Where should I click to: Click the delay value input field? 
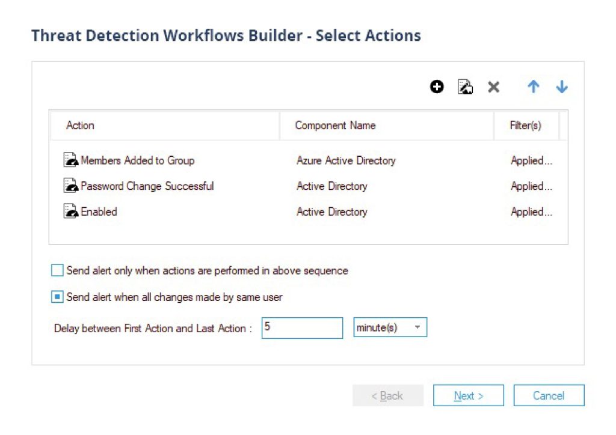pyautogui.click(x=302, y=327)
